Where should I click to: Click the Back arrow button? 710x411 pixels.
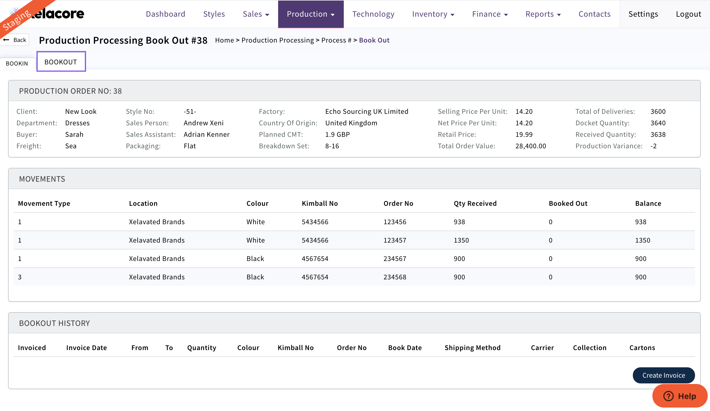[16, 40]
